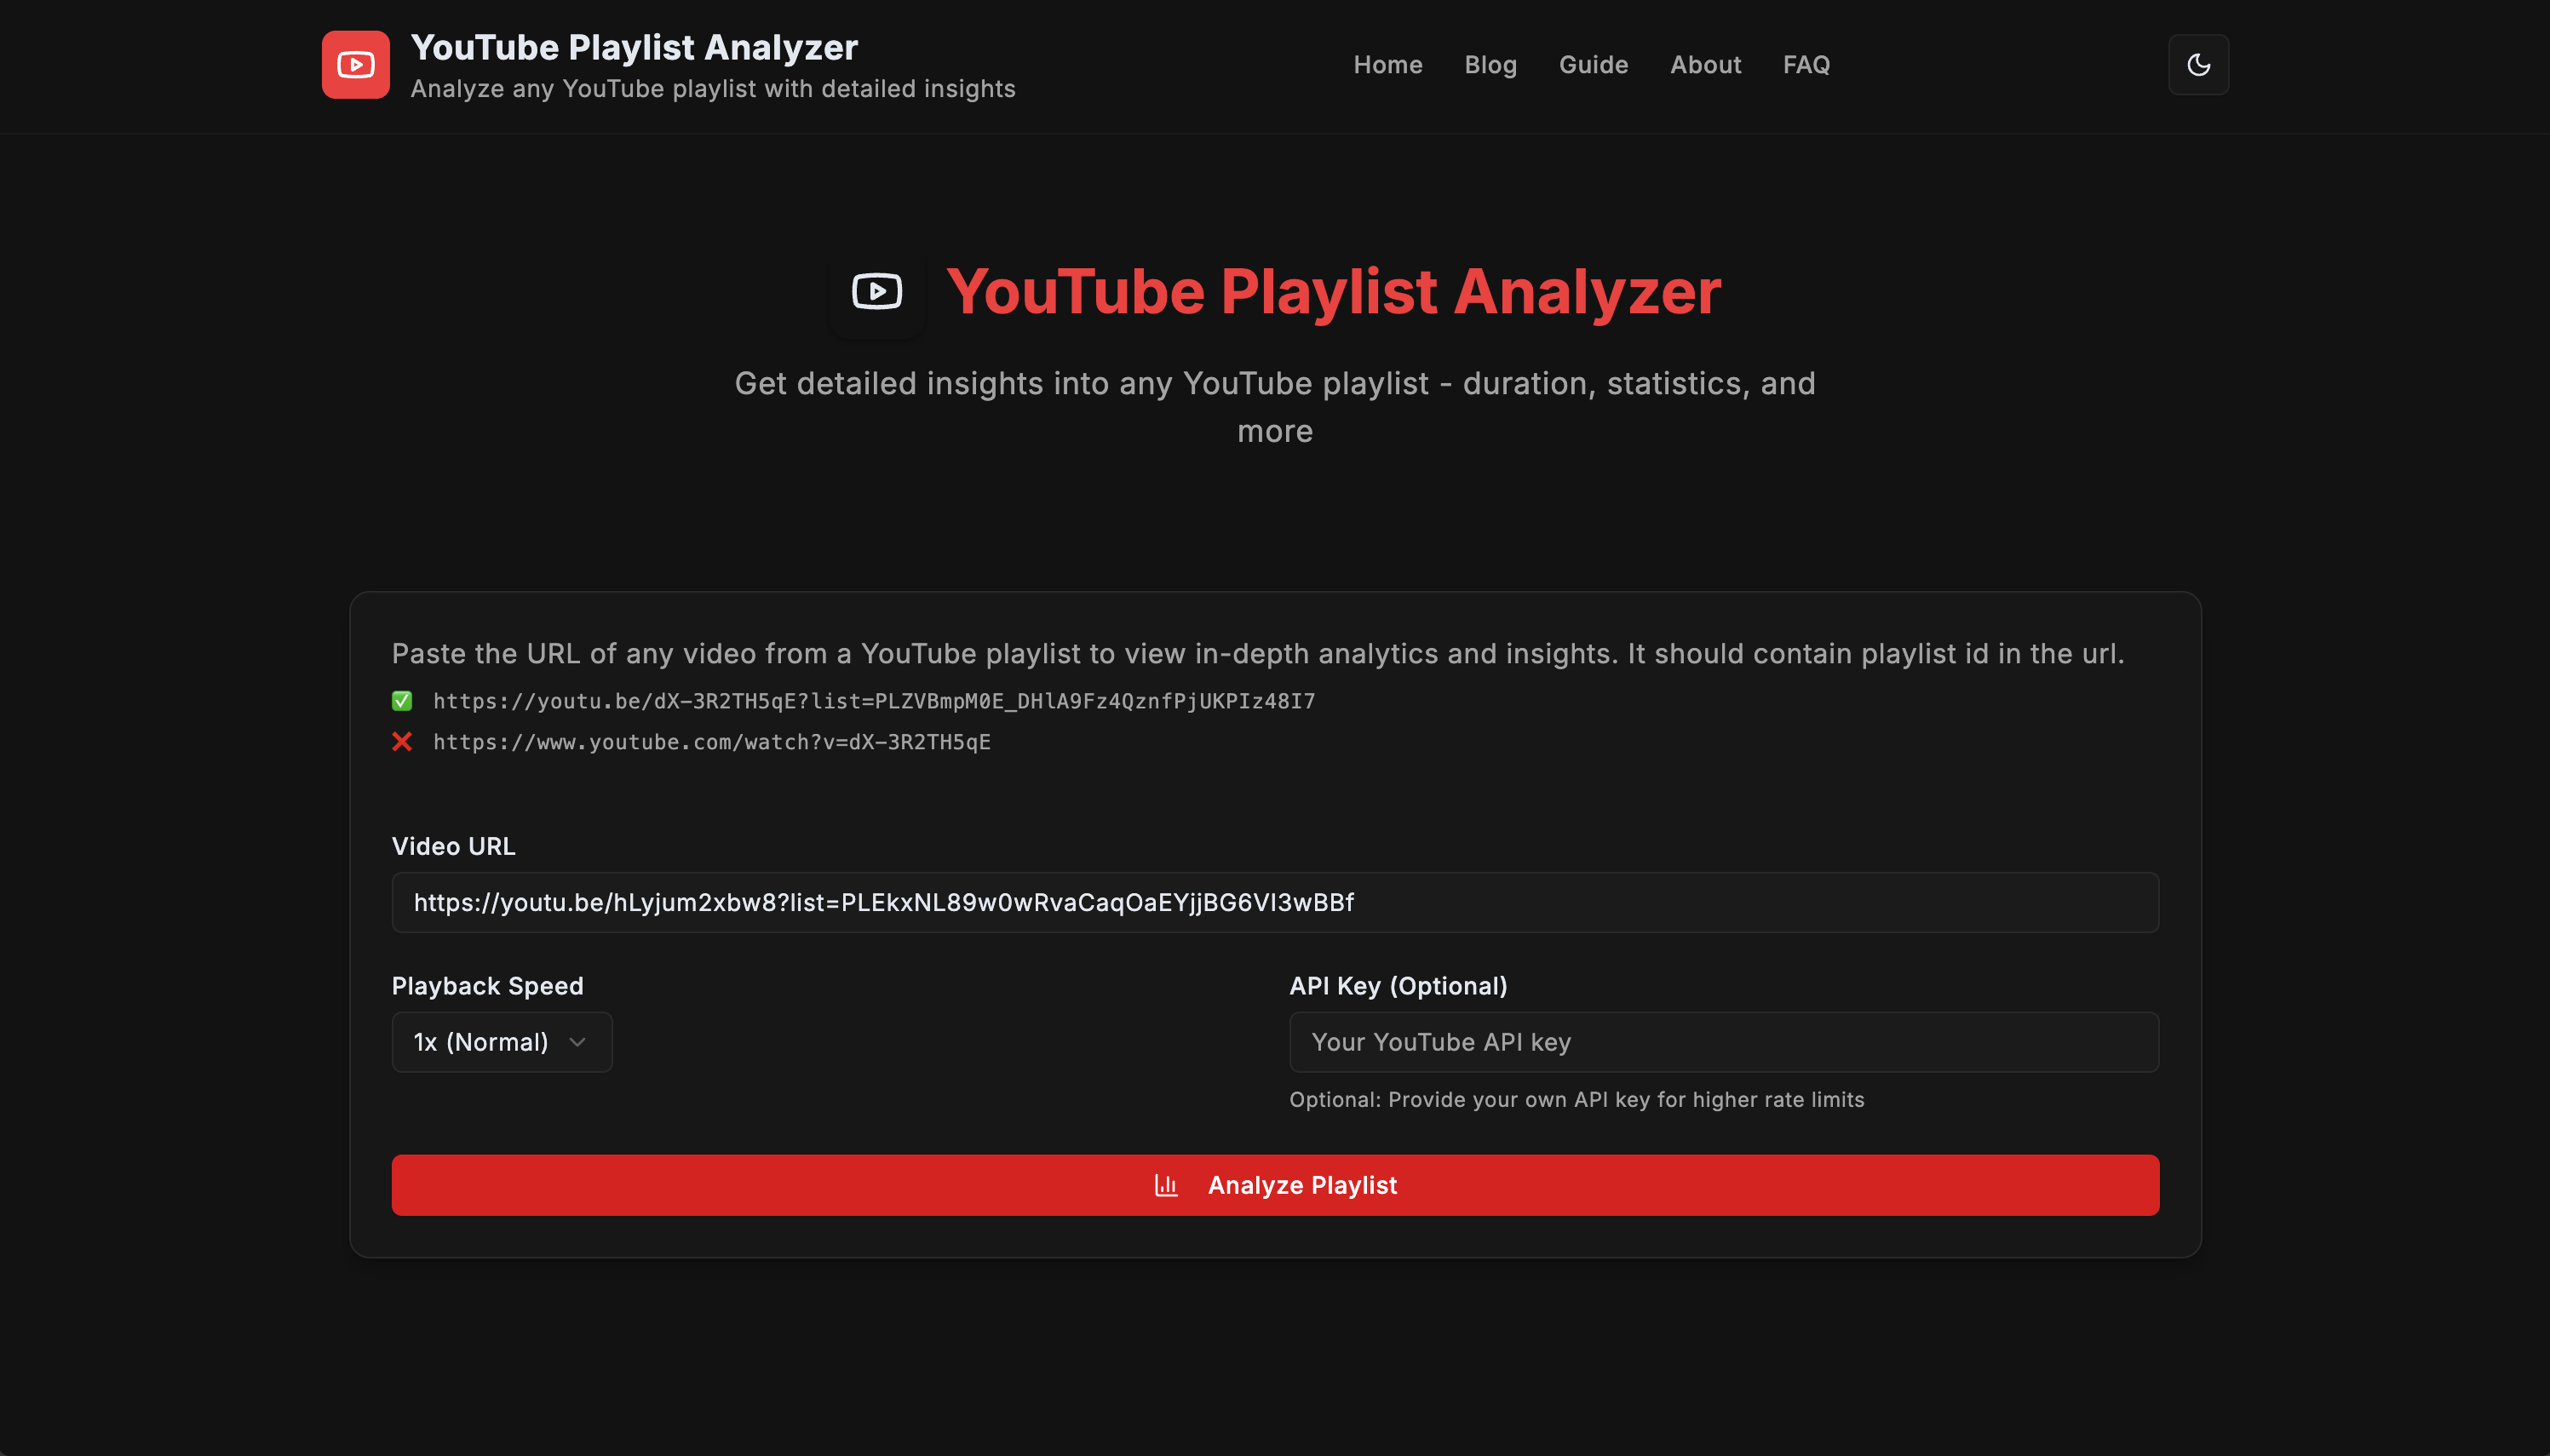
Task: Click the red X beside invalid URL example
Action: [402, 741]
